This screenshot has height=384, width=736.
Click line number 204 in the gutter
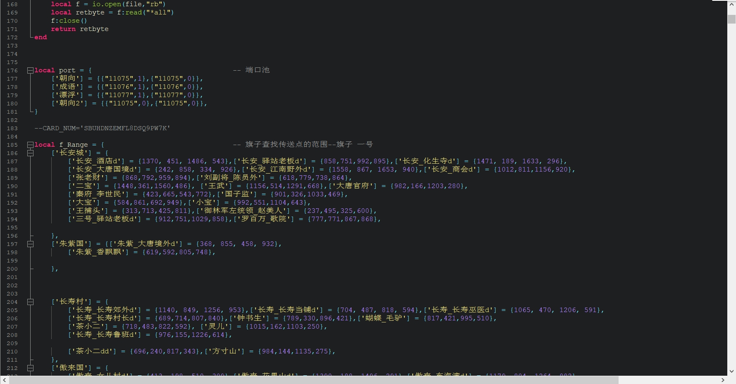tap(12, 302)
